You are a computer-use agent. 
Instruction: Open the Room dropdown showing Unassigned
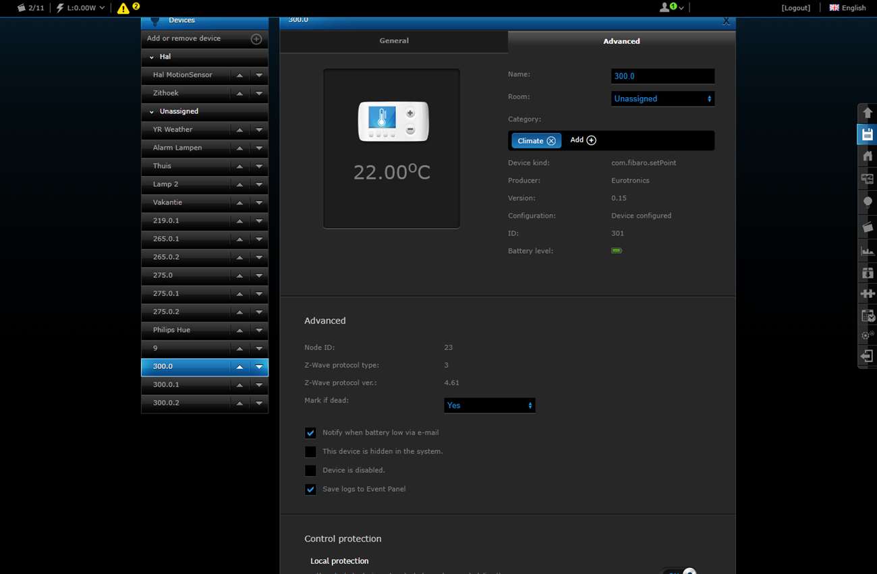(662, 98)
